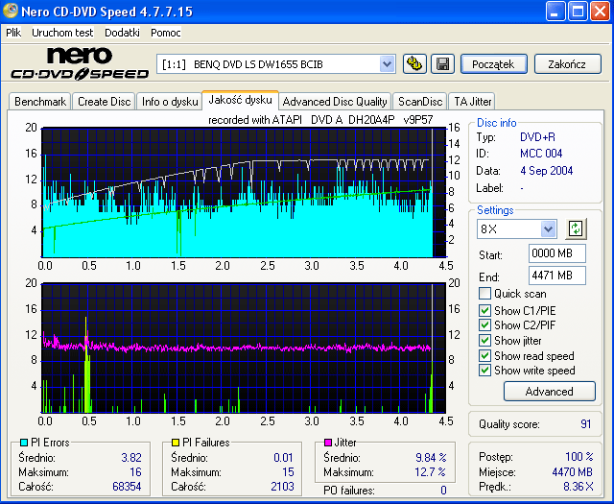Click the Początek button
This screenshot has width=614, height=504.
(494, 64)
